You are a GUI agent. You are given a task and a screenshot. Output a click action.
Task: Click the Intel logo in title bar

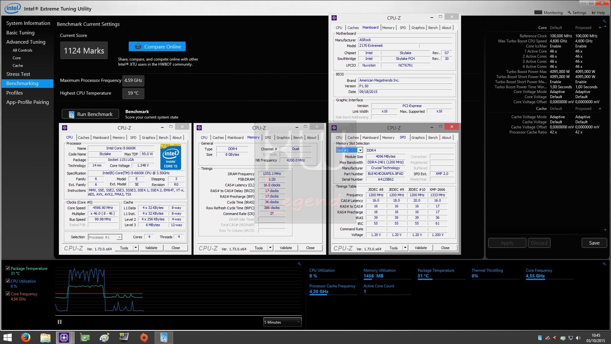point(13,8)
